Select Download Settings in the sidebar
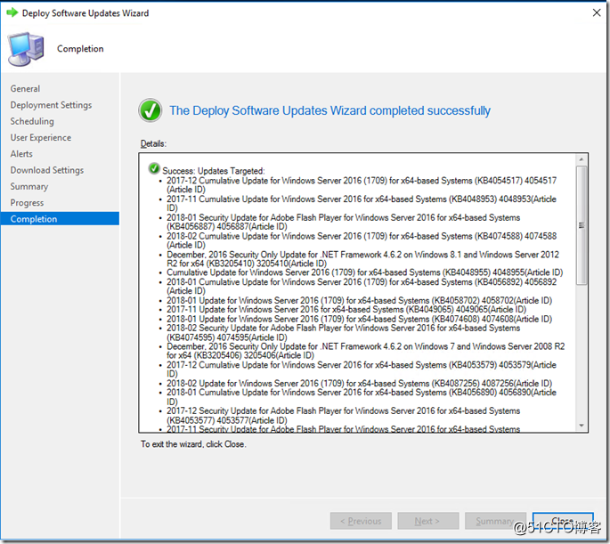 [x=47, y=170]
